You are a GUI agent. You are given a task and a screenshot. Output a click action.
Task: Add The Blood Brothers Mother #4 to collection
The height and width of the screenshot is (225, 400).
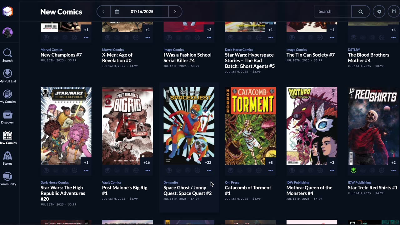point(363,37)
